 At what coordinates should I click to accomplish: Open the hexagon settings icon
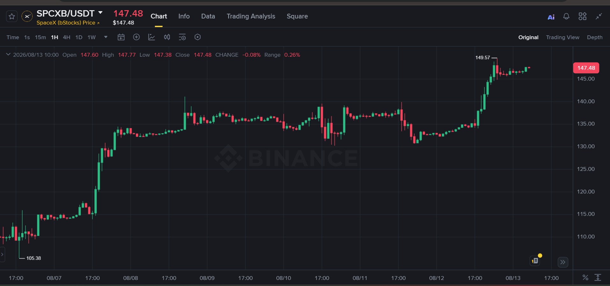tap(198, 37)
